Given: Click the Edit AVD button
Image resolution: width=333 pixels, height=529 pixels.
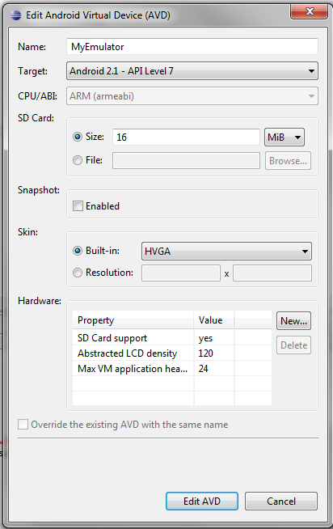Looking at the screenshot, I should point(202,501).
